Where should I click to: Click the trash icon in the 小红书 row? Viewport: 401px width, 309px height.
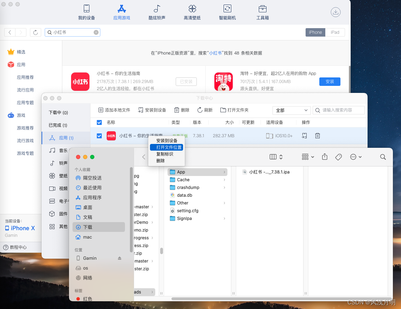317,136
